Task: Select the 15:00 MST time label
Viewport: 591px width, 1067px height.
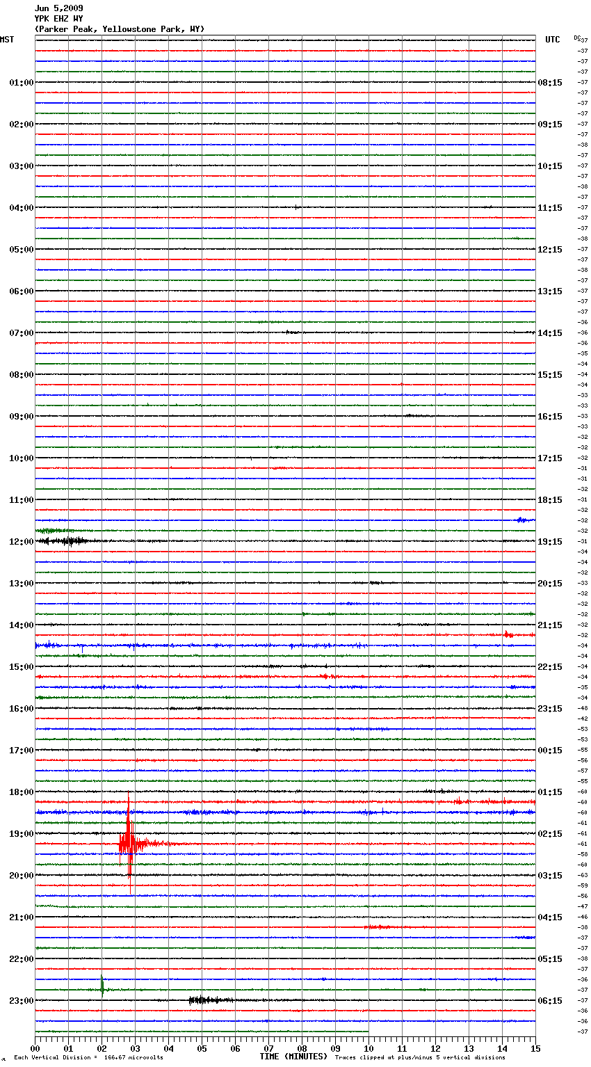Action: coord(22,667)
